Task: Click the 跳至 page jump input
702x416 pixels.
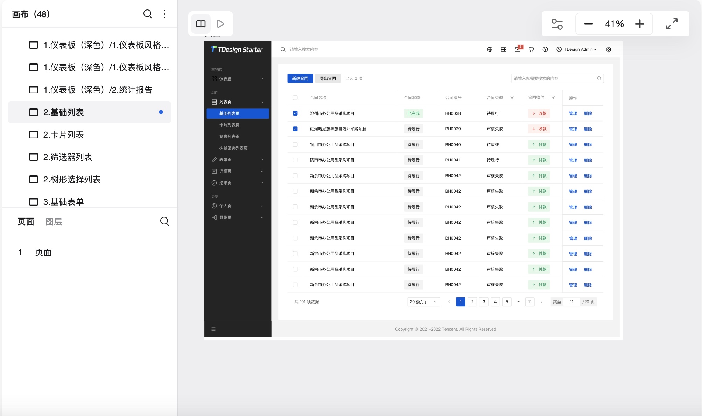Action: 571,302
